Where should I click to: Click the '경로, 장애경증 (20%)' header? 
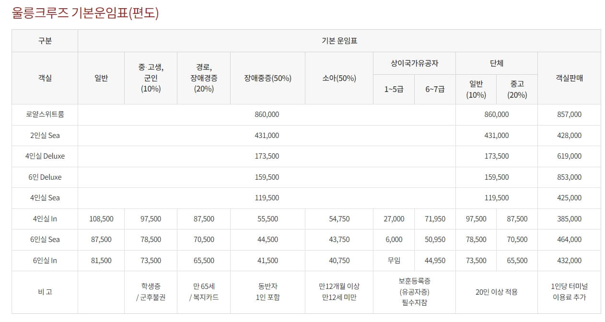(x=204, y=78)
